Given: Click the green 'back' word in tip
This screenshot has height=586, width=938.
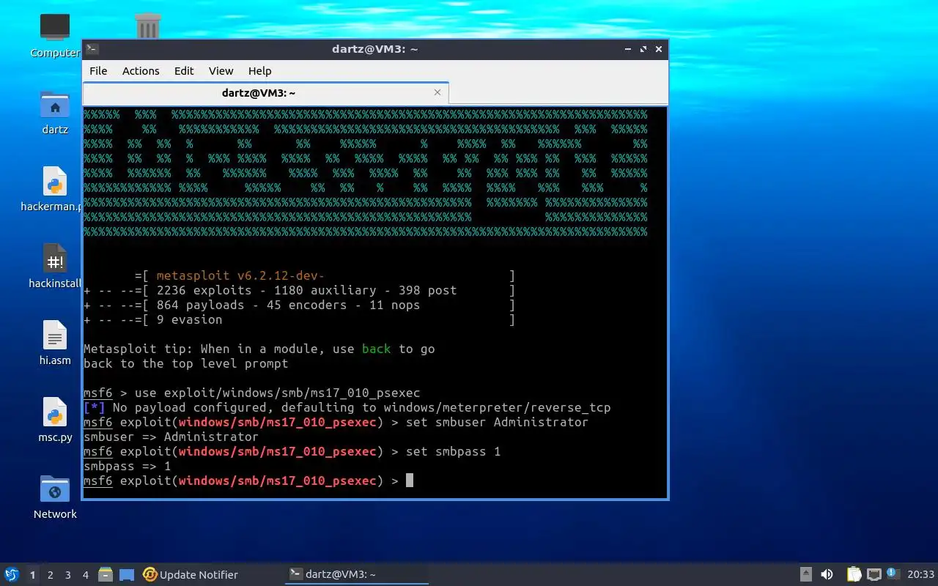Looking at the screenshot, I should pos(376,349).
